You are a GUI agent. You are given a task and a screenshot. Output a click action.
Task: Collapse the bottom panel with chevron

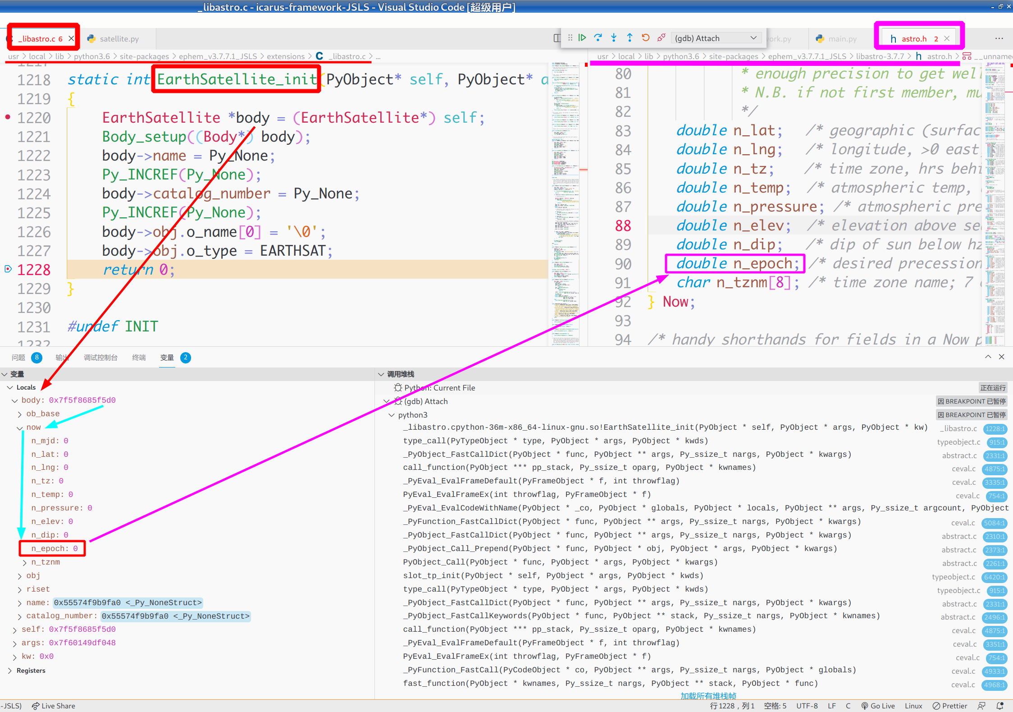pyautogui.click(x=988, y=357)
